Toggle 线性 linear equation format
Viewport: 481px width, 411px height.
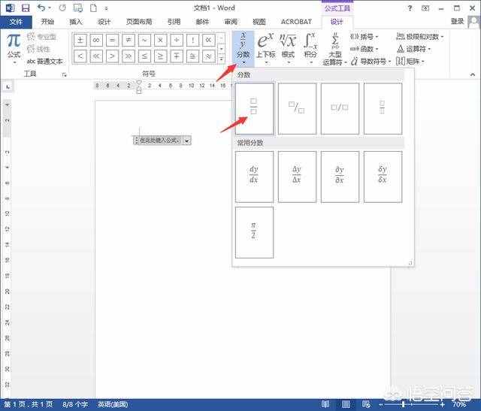coord(38,49)
